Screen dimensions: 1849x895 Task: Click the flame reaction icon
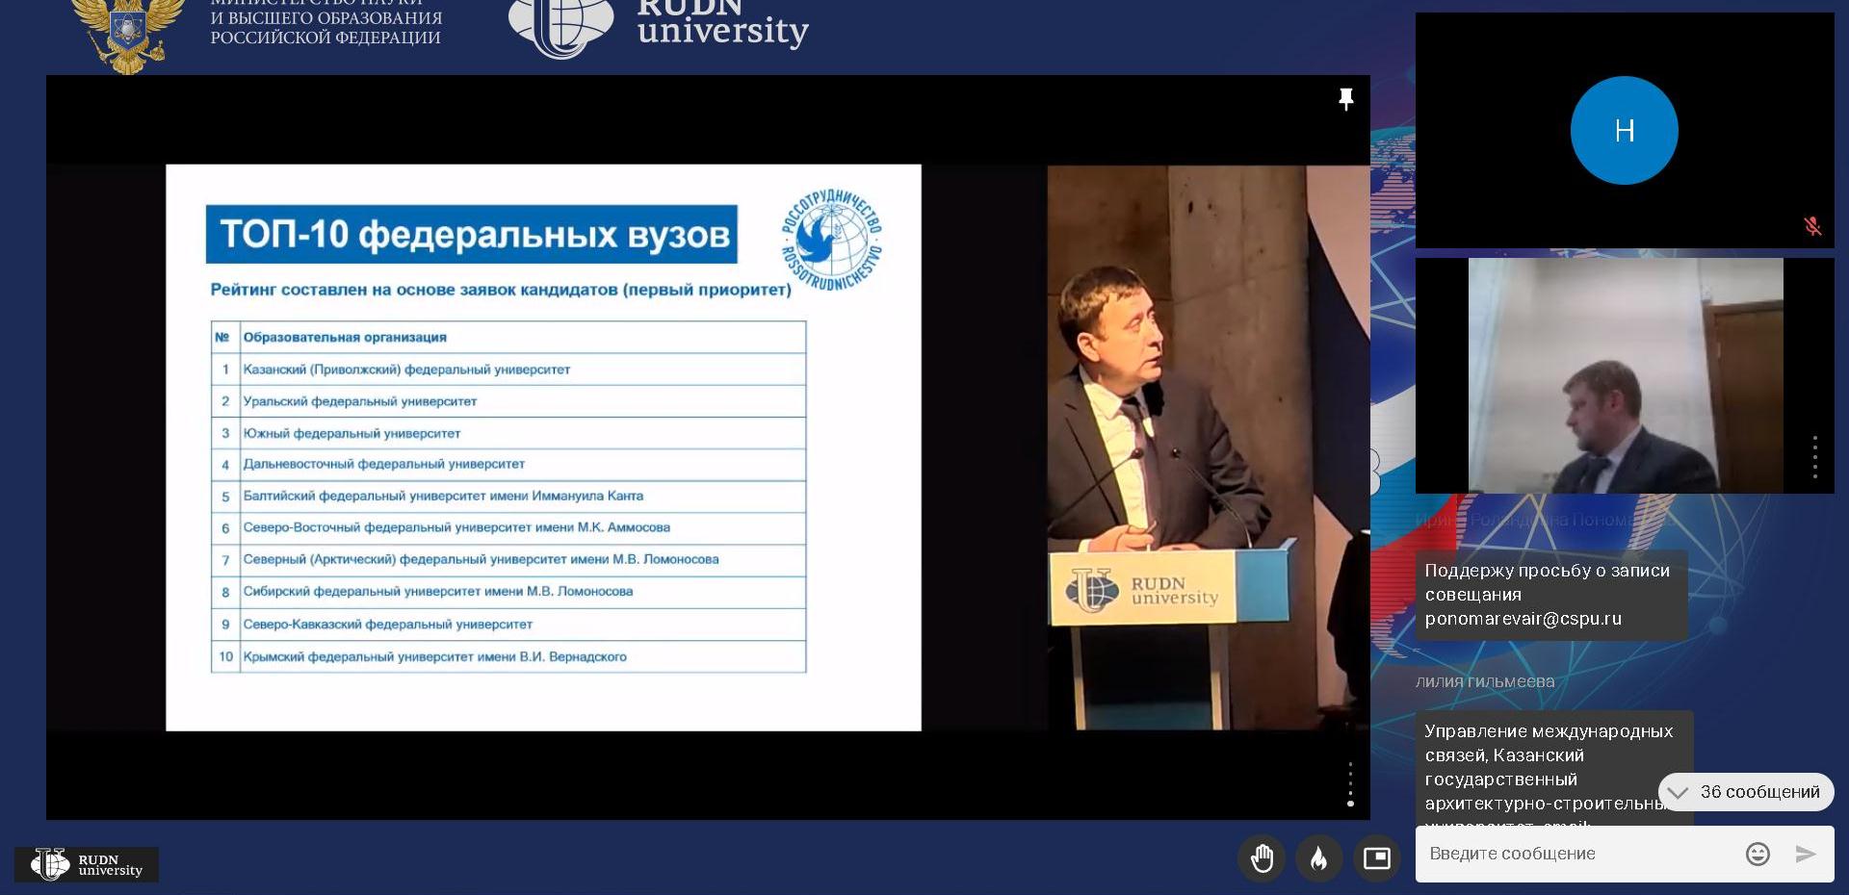click(1318, 857)
